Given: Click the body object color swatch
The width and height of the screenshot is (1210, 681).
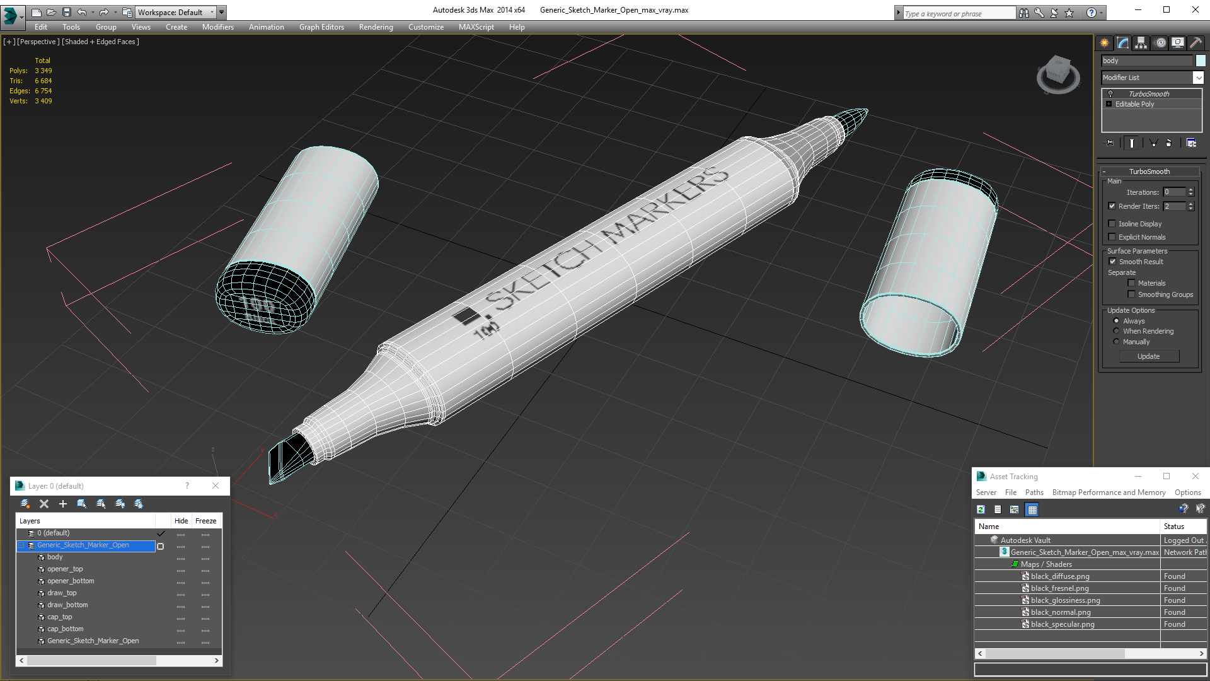Looking at the screenshot, I should (x=1201, y=61).
